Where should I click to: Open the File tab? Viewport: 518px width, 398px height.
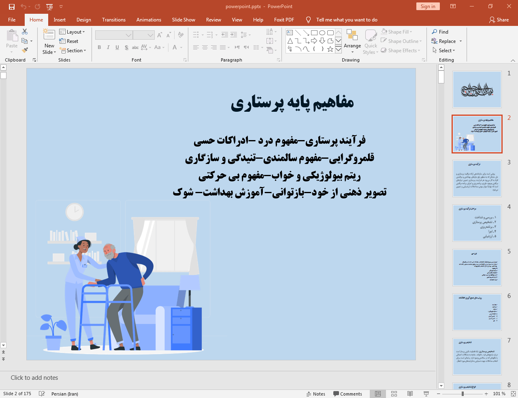(x=12, y=19)
